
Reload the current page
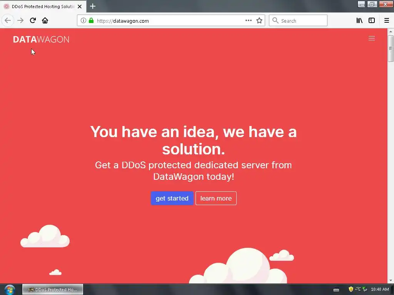(x=33, y=20)
